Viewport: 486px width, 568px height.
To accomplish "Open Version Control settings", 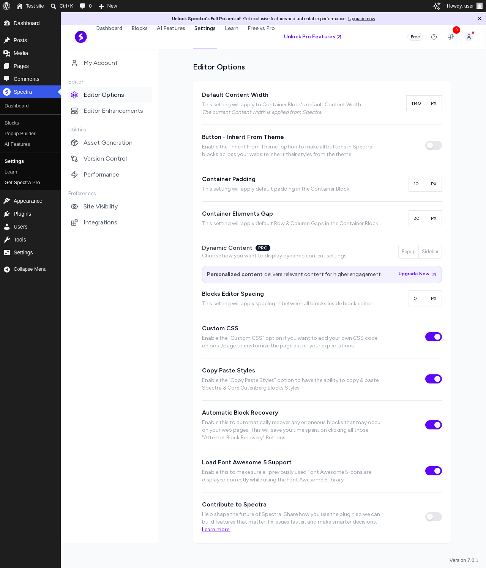I will click(x=109, y=159).
